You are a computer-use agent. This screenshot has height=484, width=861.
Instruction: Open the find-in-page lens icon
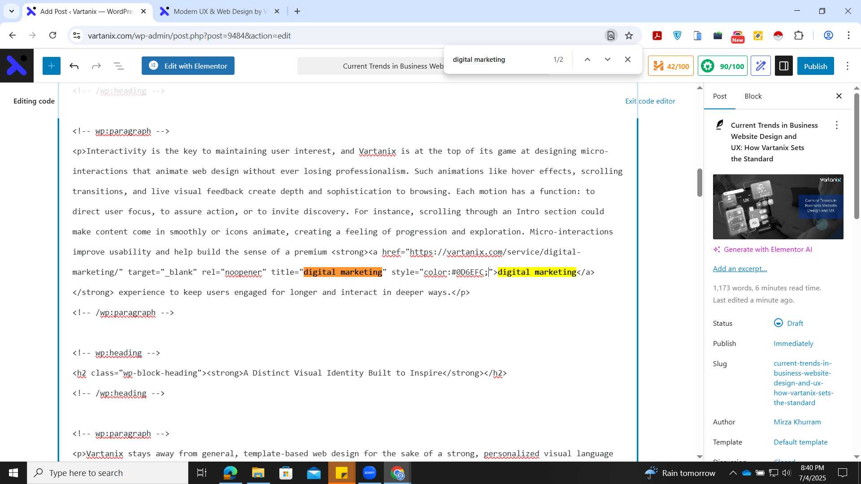coord(610,35)
